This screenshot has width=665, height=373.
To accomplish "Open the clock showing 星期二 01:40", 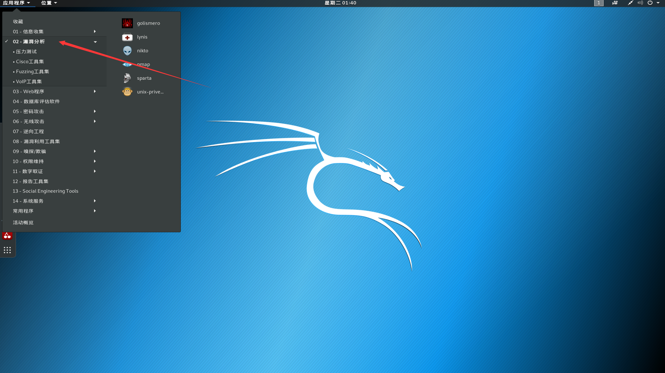I will click(x=340, y=3).
